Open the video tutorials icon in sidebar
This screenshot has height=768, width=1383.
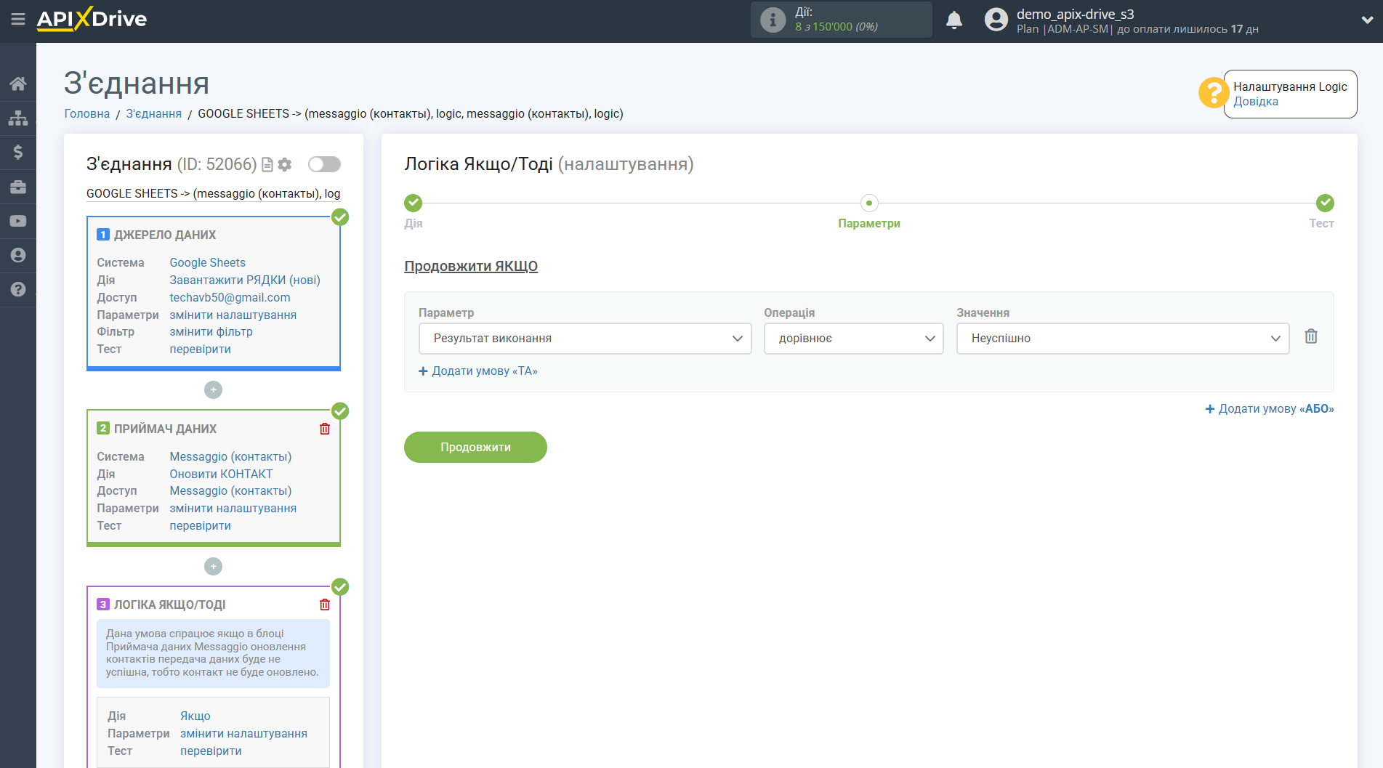click(x=18, y=221)
